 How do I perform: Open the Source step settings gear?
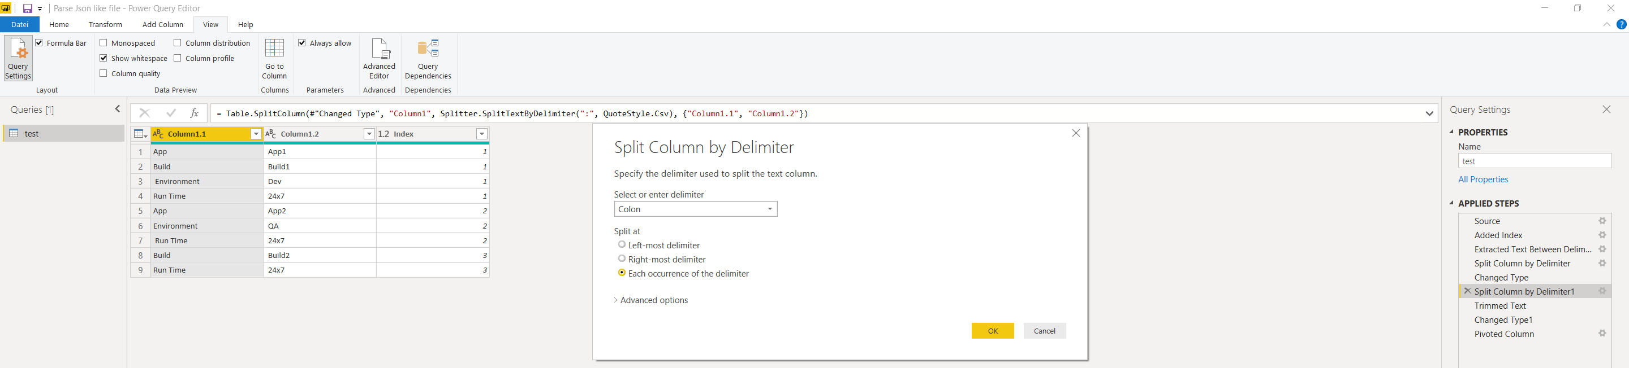pyautogui.click(x=1602, y=221)
